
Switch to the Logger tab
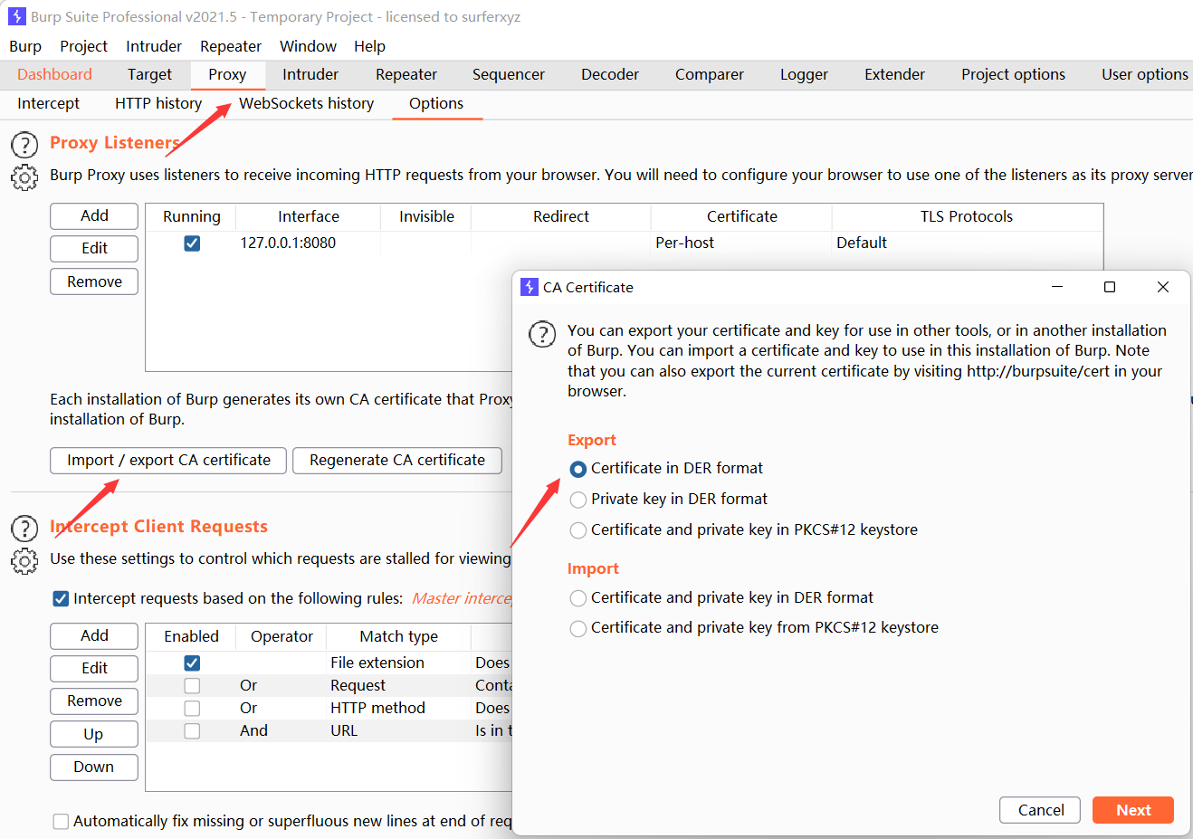804,74
